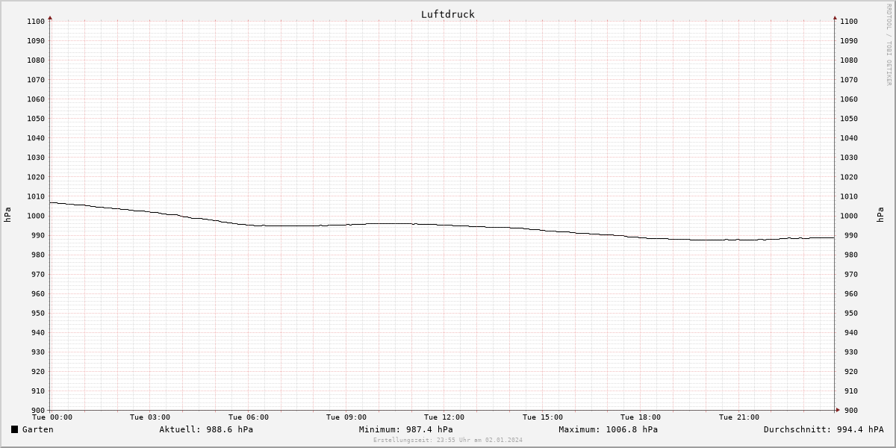The height and width of the screenshot is (448, 896).
Task: Select the Aktuell: 988.6 hPa value
Action: click(x=206, y=429)
